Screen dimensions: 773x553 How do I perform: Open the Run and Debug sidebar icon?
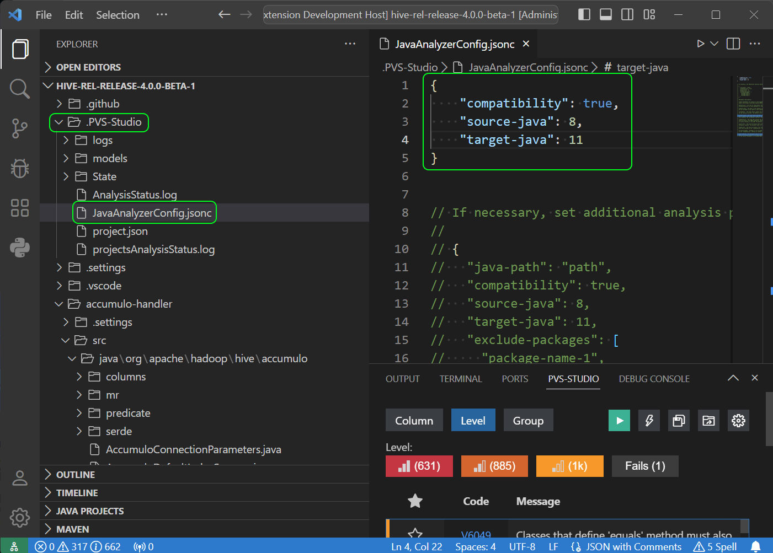pyautogui.click(x=19, y=168)
